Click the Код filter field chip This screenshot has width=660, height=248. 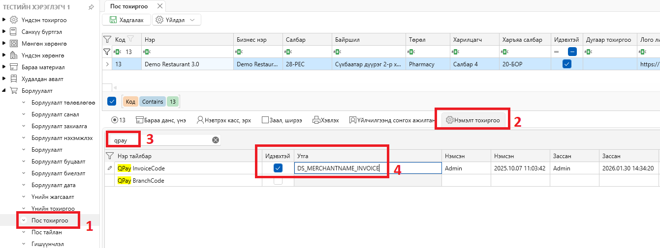pos(131,101)
